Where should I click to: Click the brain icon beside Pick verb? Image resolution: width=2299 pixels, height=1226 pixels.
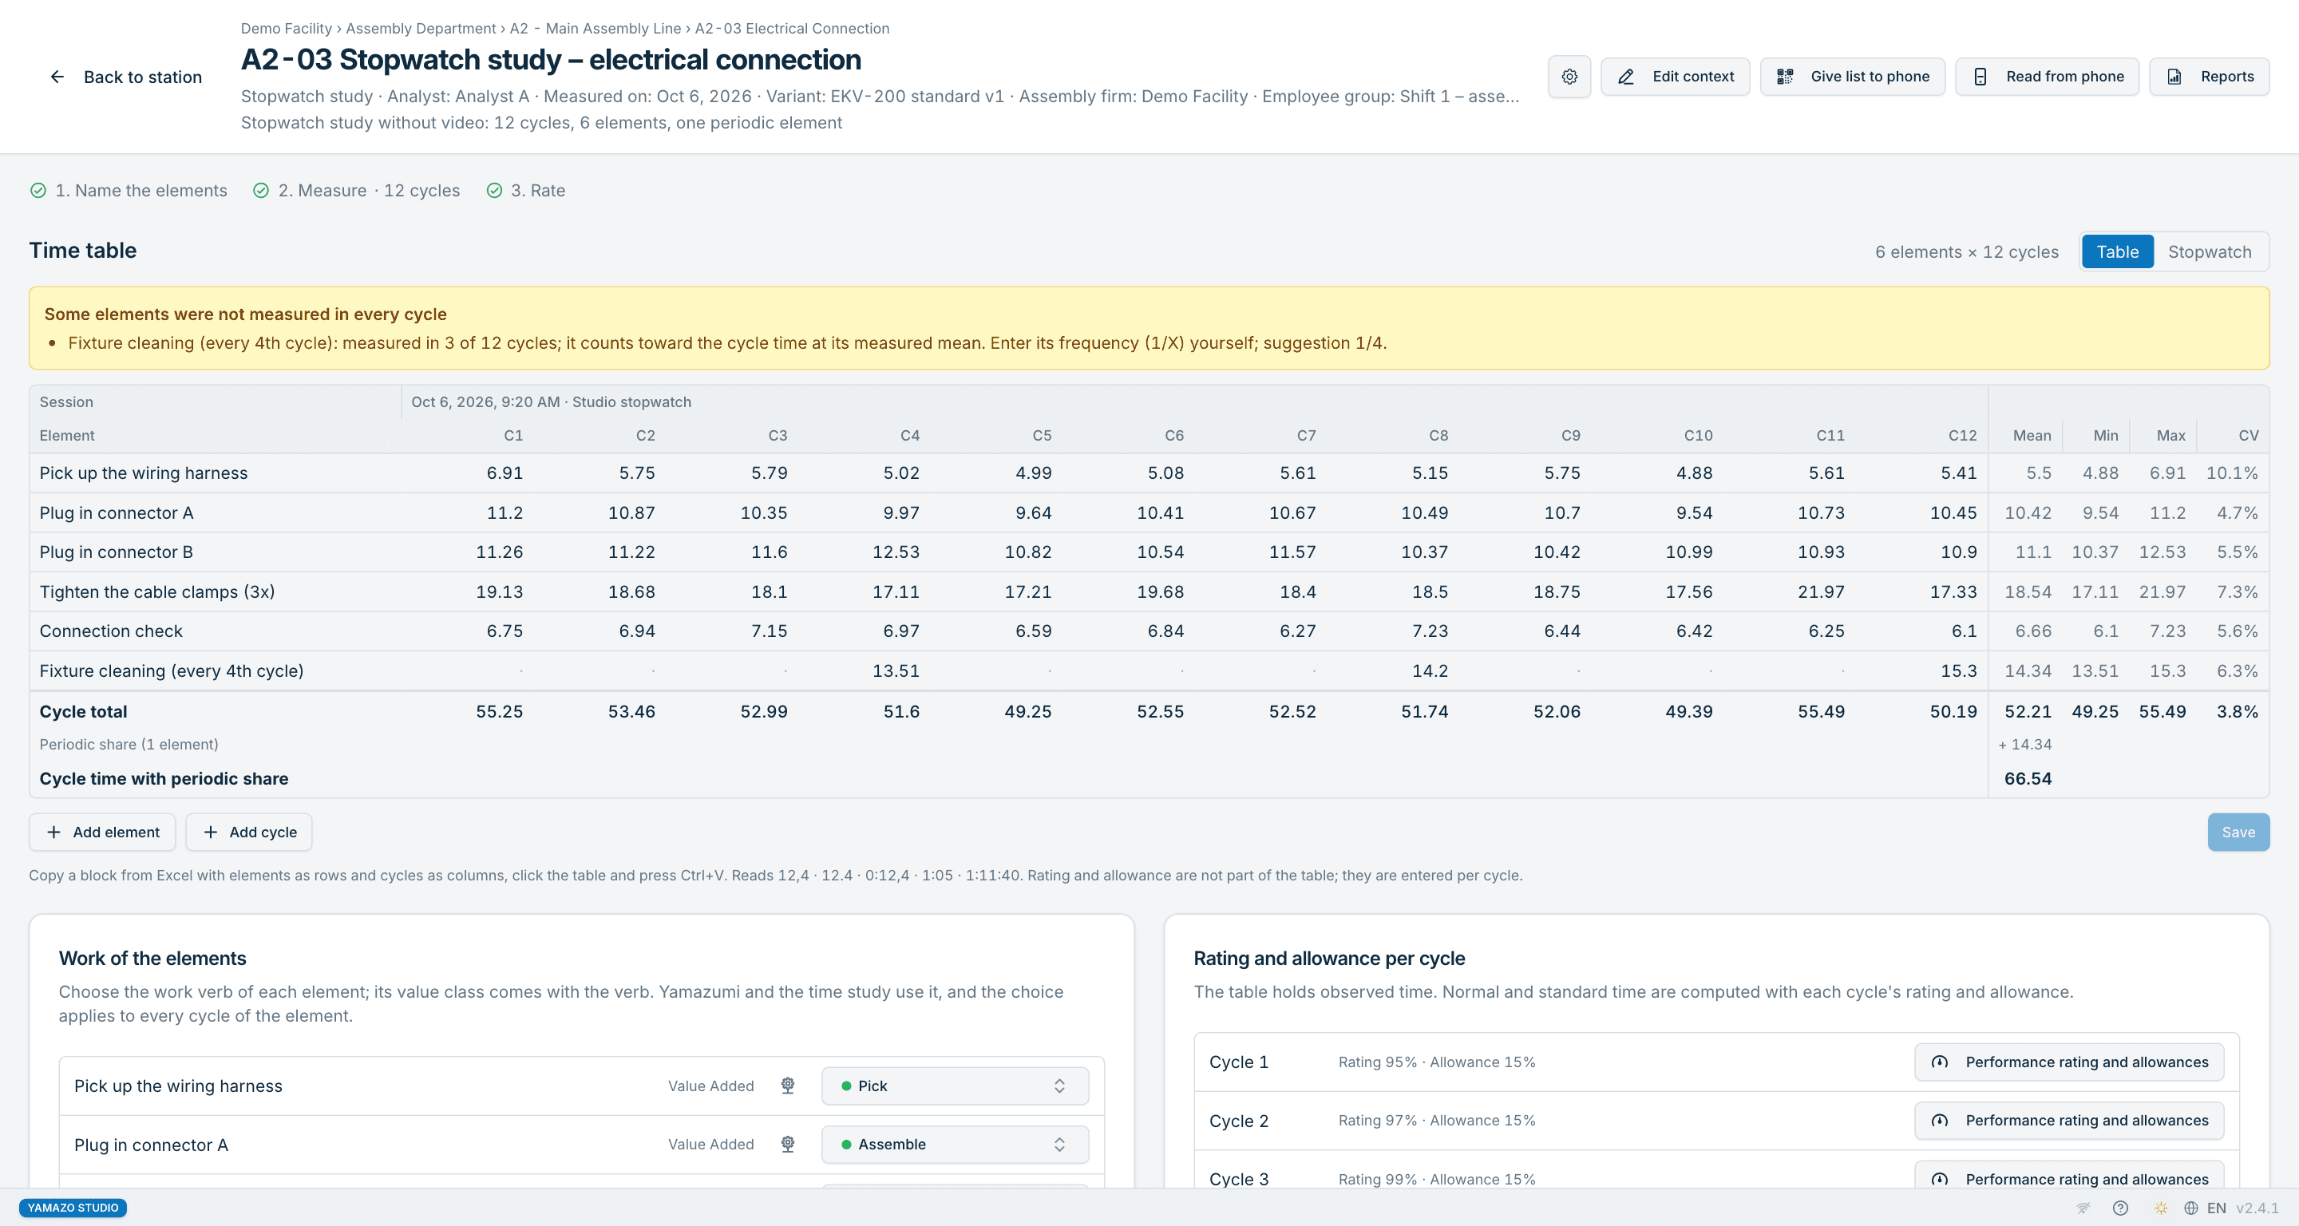[x=787, y=1085]
